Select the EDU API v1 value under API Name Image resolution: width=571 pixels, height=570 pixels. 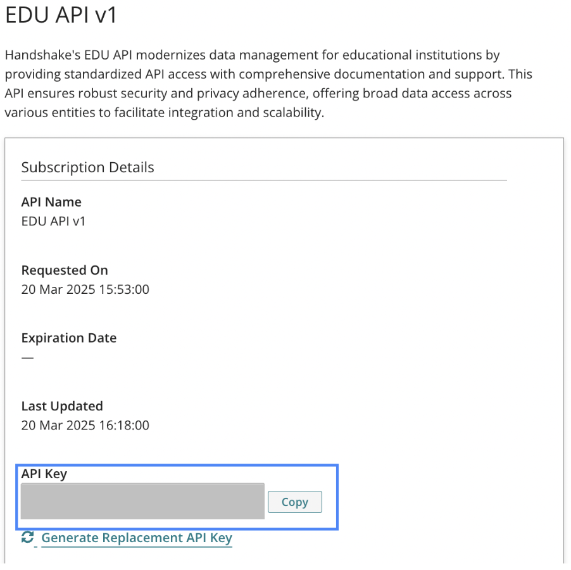coord(53,222)
